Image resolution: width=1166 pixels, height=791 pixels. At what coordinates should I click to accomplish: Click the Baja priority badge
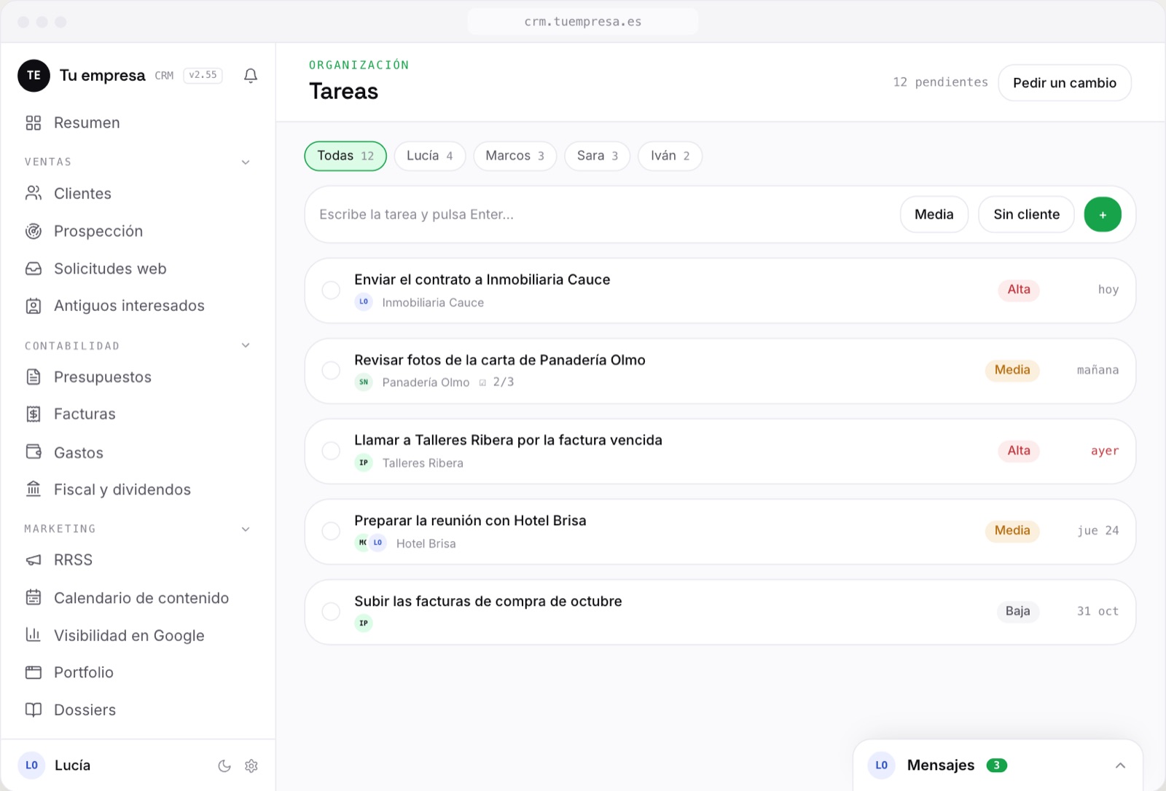tap(1018, 611)
